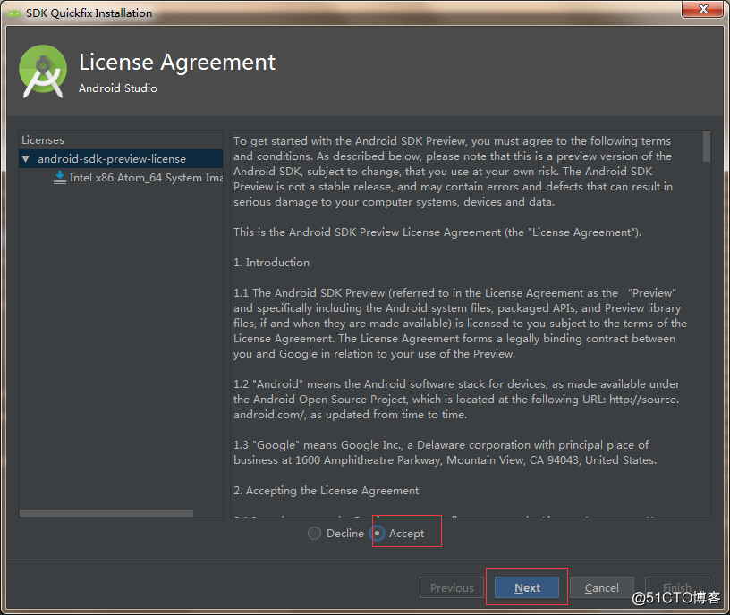730x615 pixels.
Task: Collapse the android-sdk-preview-license tree node
Action: pyautogui.click(x=26, y=159)
